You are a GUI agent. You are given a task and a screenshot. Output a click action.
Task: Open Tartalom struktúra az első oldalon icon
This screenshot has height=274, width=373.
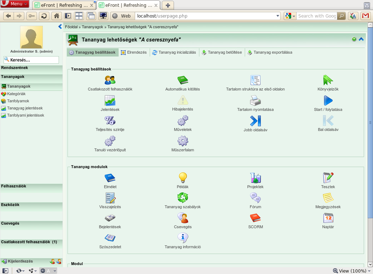tap(255, 80)
